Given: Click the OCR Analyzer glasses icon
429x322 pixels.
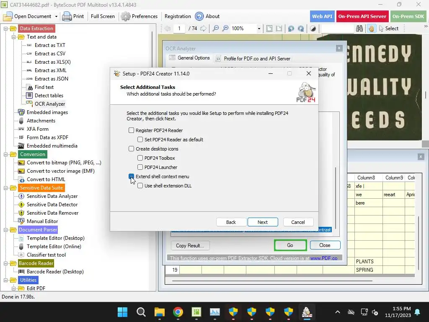Looking at the screenshot, I should pyautogui.click(x=29, y=104).
